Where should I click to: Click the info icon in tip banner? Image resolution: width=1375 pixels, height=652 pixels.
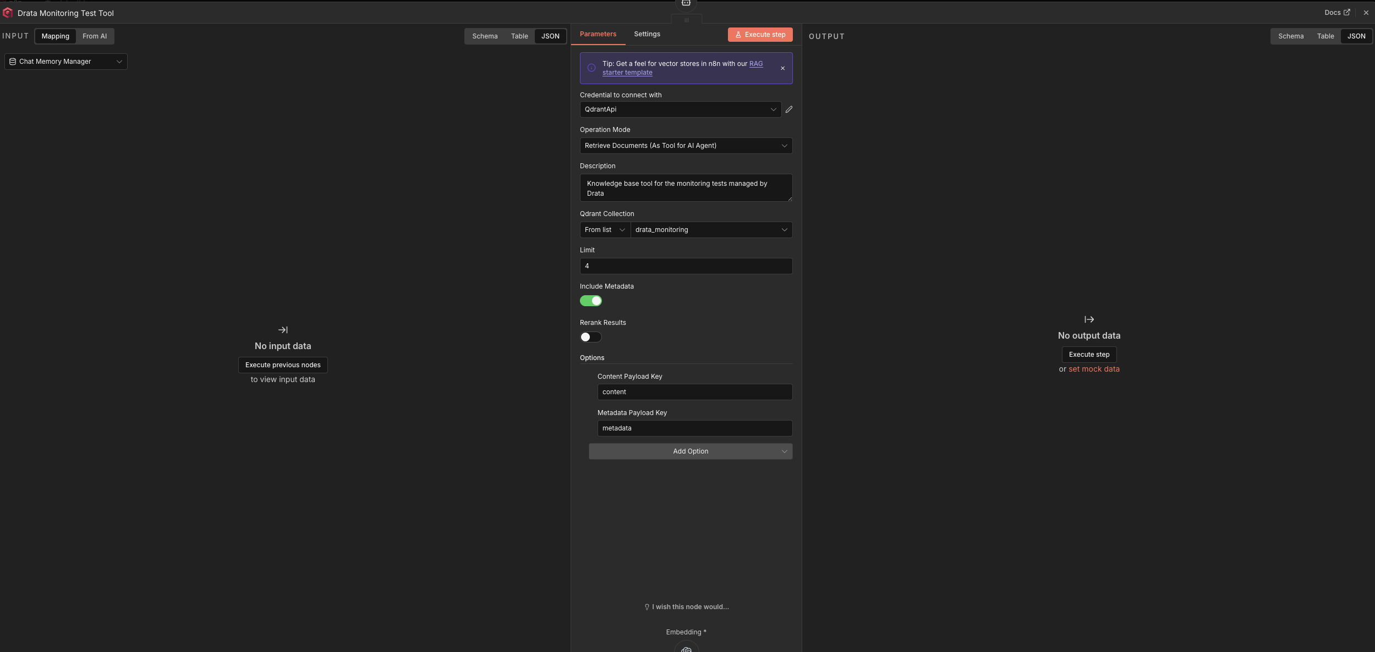[591, 68]
